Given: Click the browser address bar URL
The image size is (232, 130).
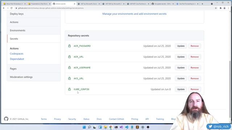Looking at the screenshot, I should (x=51, y=8).
